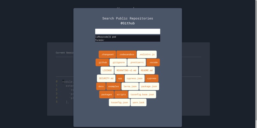Select the yarn.lock file
This screenshot has height=128, width=257.
(138, 103)
